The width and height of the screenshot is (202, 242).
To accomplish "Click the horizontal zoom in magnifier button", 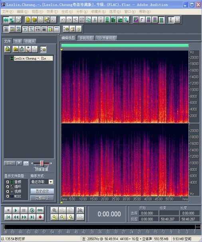I will coord(54,210).
